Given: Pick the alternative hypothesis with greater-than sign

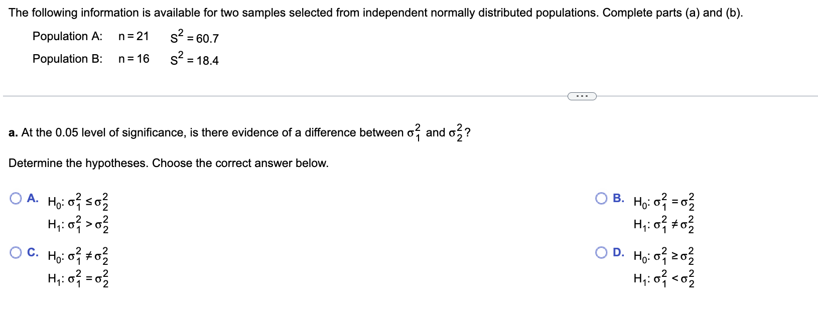Looking at the screenshot, I should pos(78,224).
